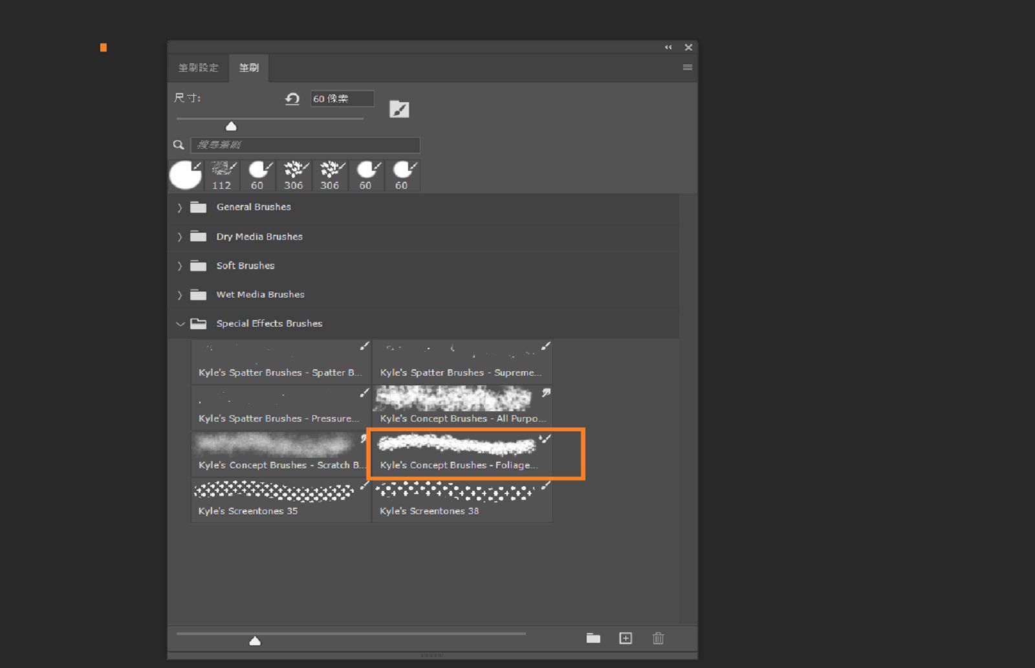The width and height of the screenshot is (1035, 668).
Task: Click the preview size slider handle at bottom
Action: 255,641
